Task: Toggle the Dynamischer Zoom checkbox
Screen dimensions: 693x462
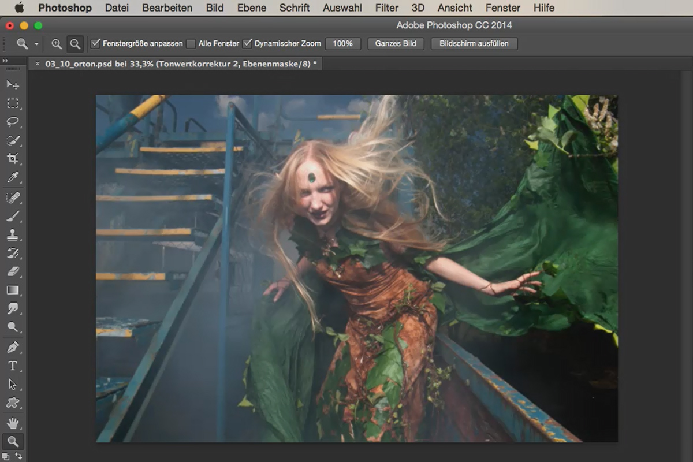Action: coord(247,43)
